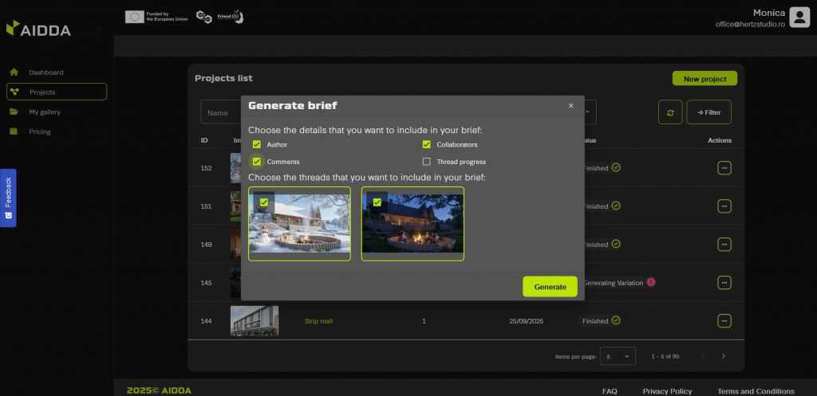This screenshot has width=817, height=396.
Task: Collapse the sidebar with double-chevron icon
Action: click(99, 29)
